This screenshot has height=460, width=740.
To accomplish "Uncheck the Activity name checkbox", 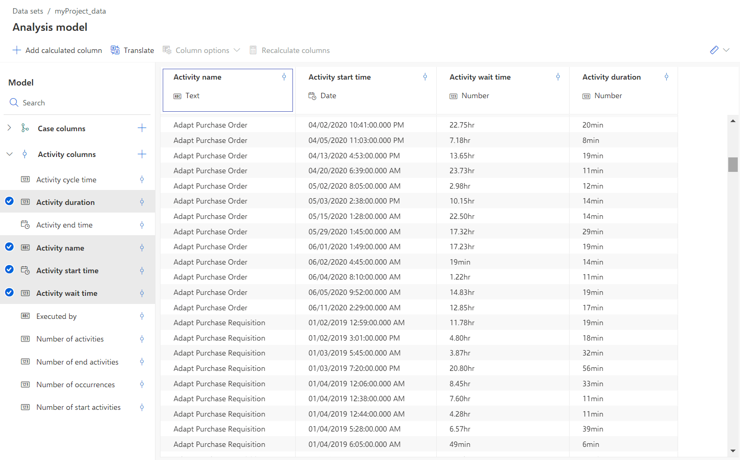I will point(9,247).
